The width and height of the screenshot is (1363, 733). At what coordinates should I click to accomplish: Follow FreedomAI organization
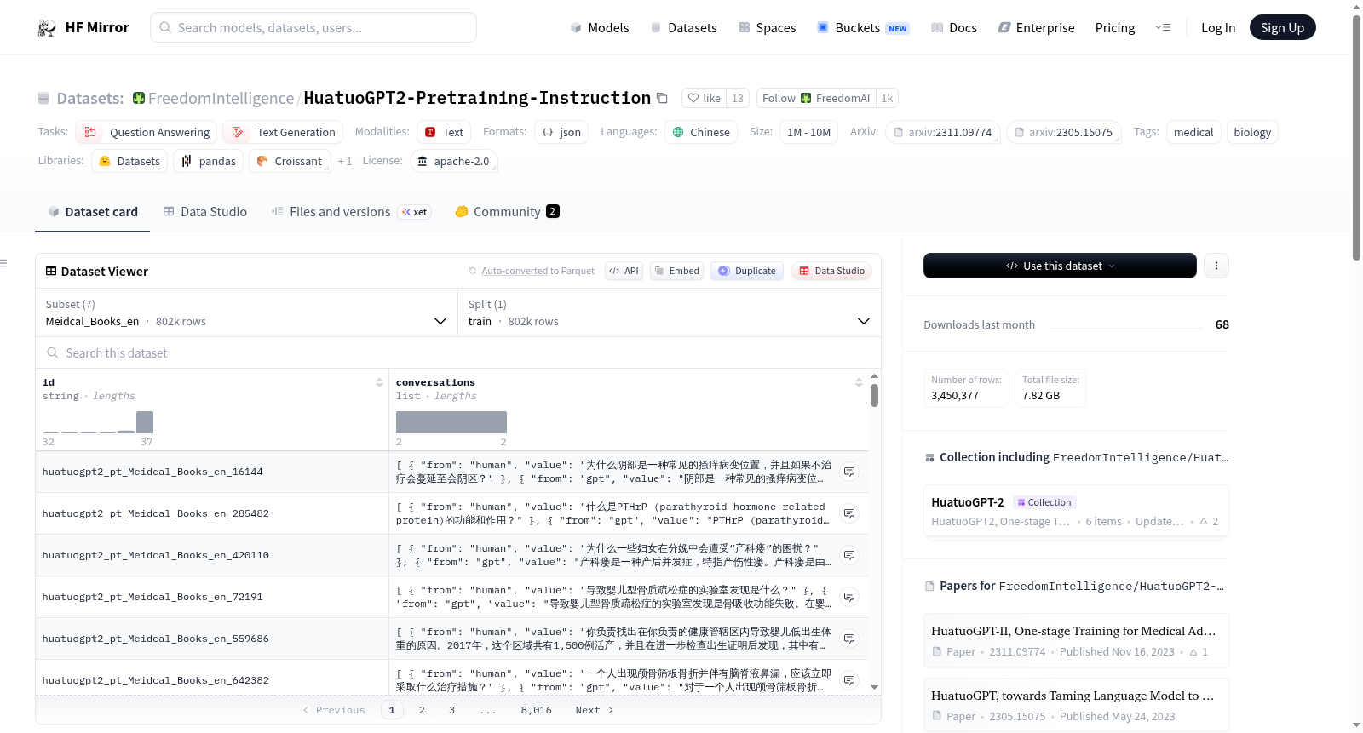(x=816, y=98)
